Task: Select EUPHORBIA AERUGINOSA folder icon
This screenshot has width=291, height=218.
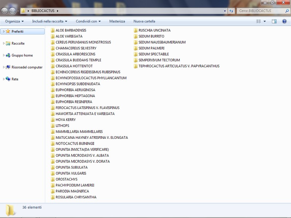Action: (x=53, y=90)
